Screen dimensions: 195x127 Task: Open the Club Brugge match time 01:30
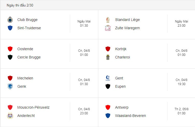tap(84, 26)
